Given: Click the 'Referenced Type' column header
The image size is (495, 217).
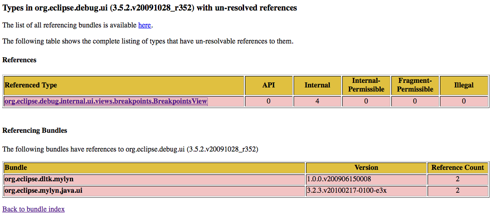Looking at the screenshot, I should (x=124, y=85).
